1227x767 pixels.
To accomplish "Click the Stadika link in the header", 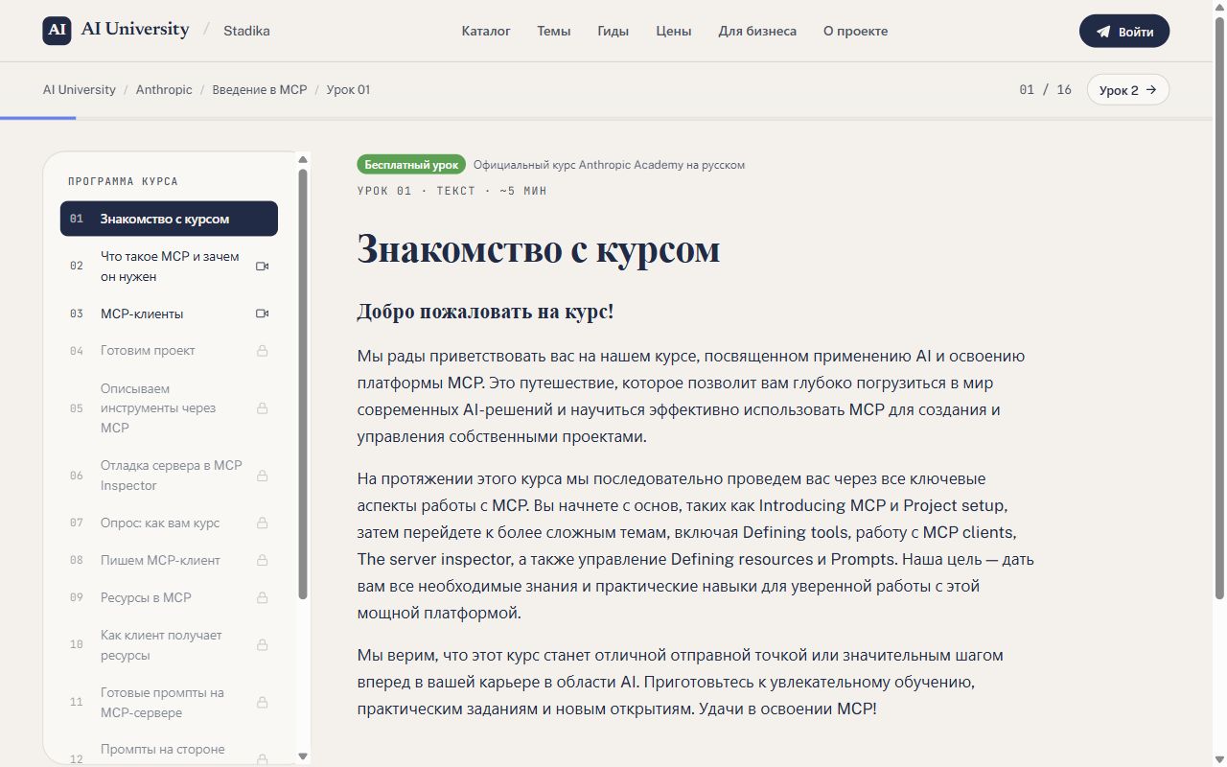I will [x=246, y=31].
